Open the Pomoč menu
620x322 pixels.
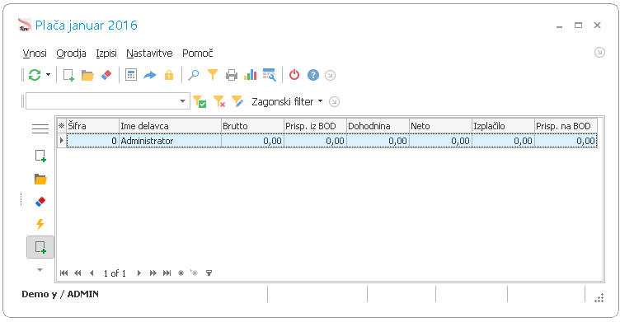tap(198, 53)
